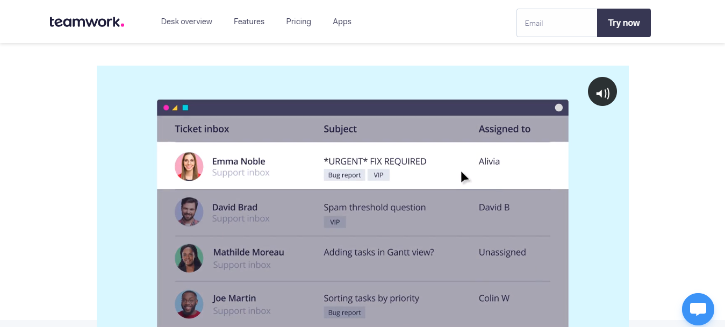
Task: Focus the Email input field
Action: click(x=556, y=23)
